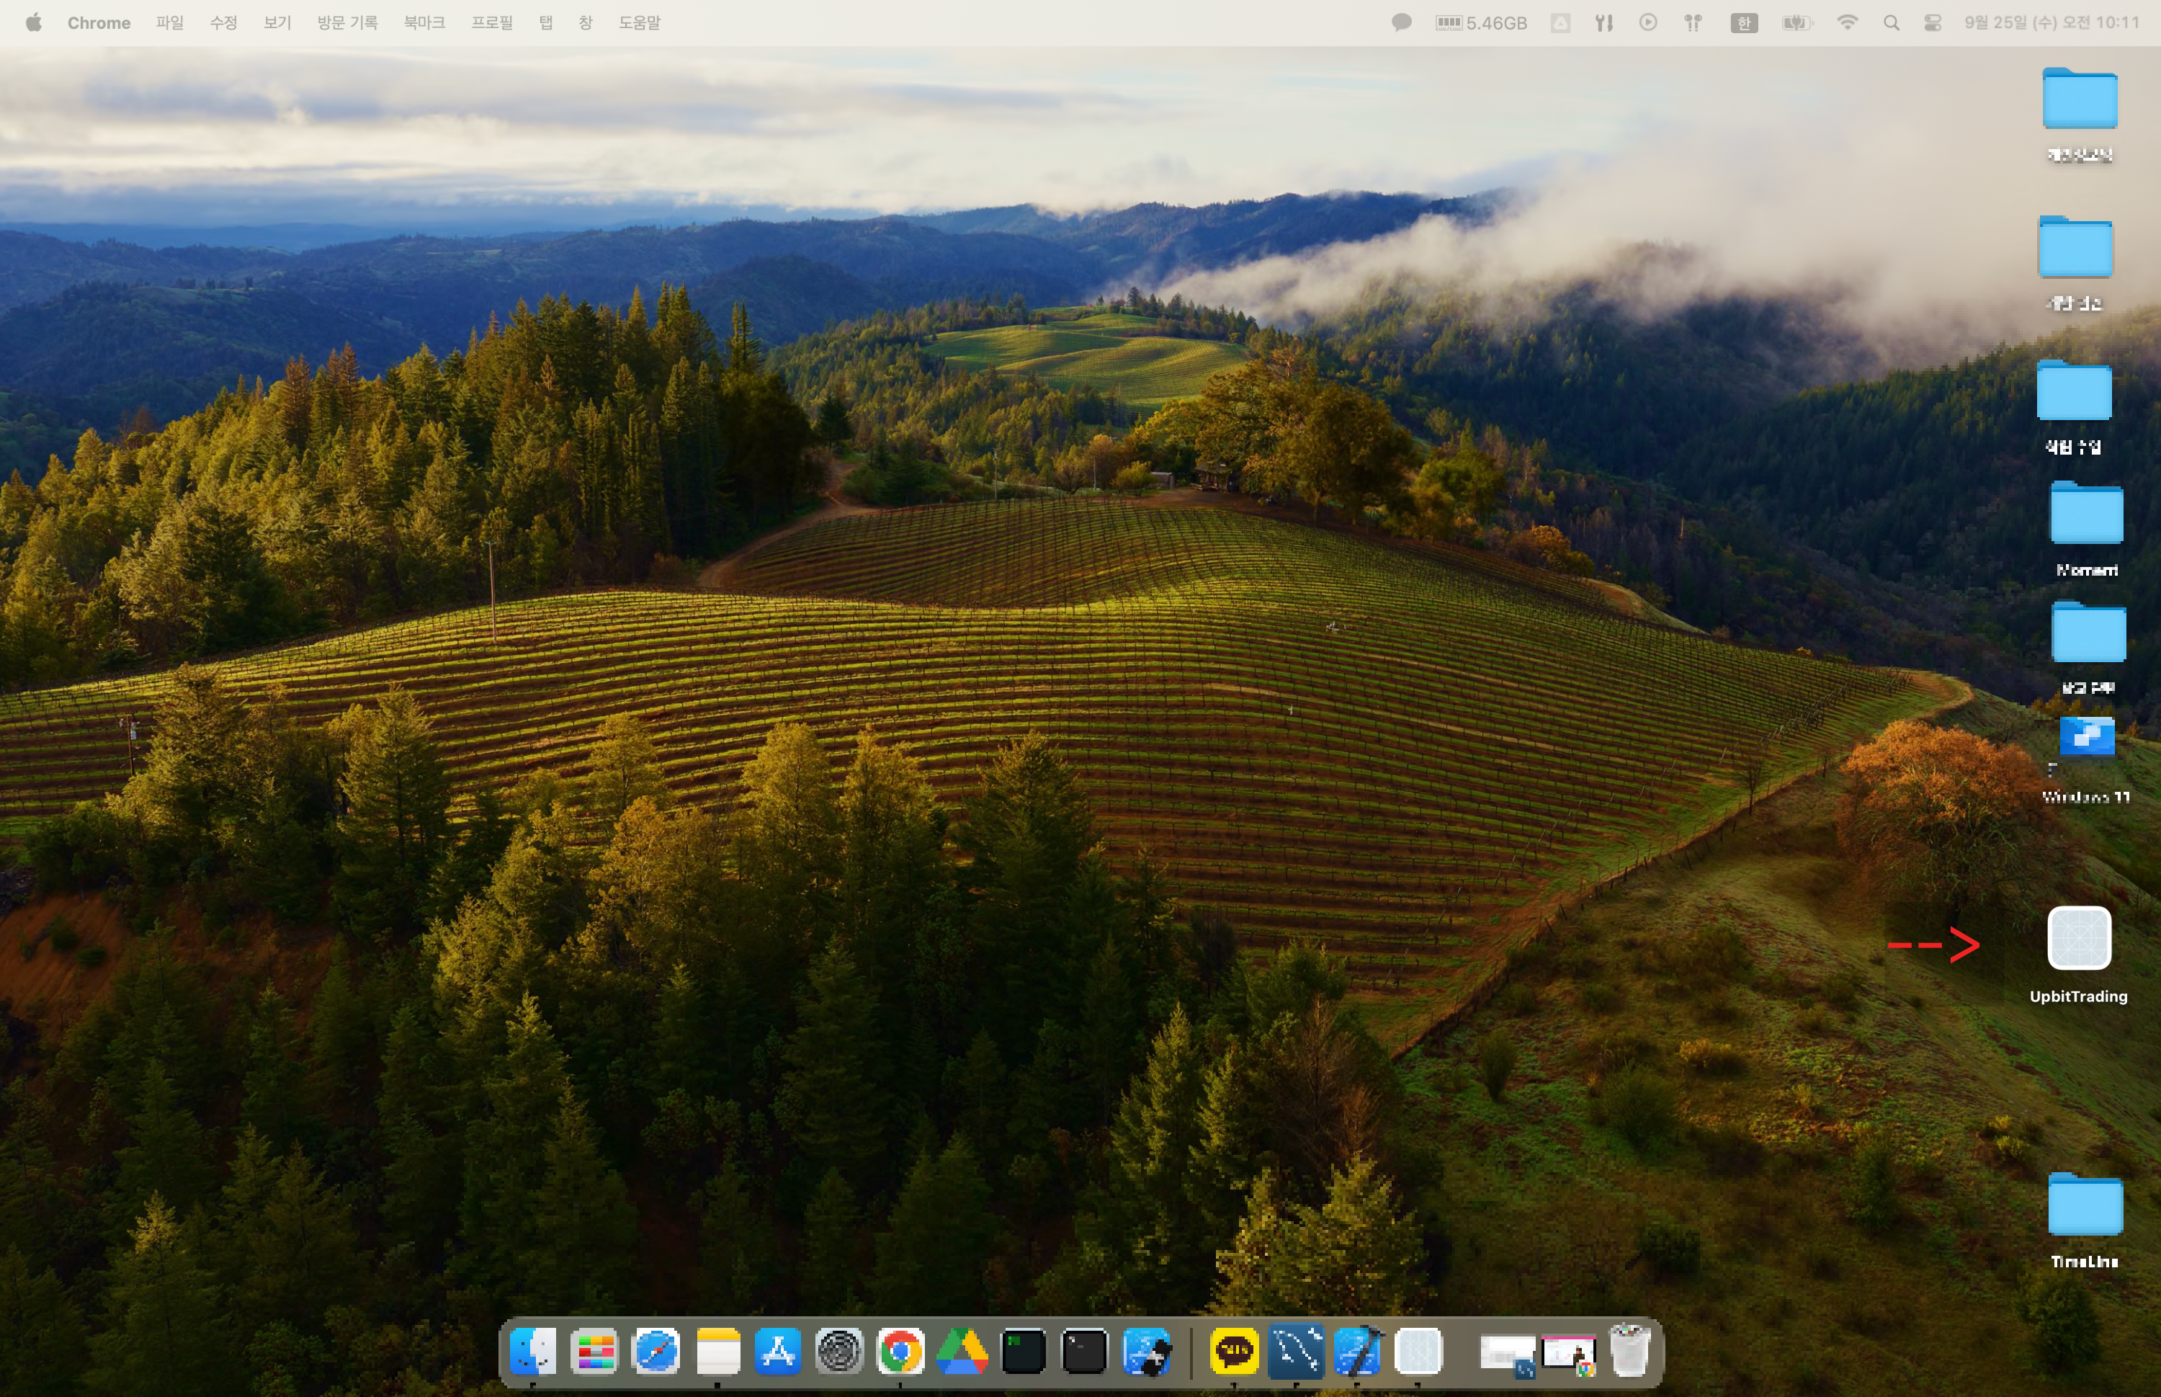Open the AirPods menu bar dropdown
Image resolution: width=2161 pixels, height=1397 pixels.
coord(1693,22)
